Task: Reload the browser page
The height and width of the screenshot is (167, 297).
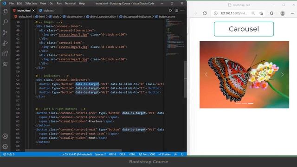Action: tap(205, 13)
